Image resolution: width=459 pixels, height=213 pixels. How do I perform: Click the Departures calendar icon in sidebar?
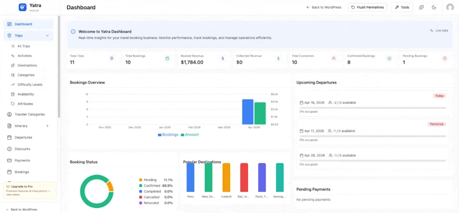point(9,137)
